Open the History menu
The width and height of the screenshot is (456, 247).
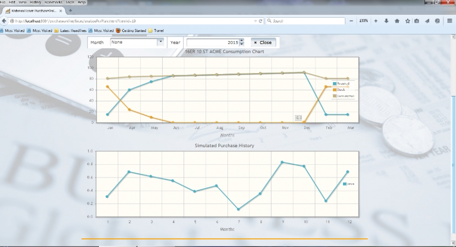(35, 3)
